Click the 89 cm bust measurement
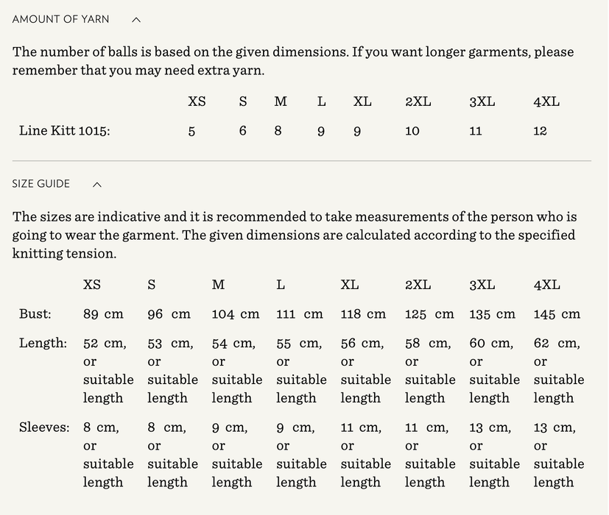 103,314
